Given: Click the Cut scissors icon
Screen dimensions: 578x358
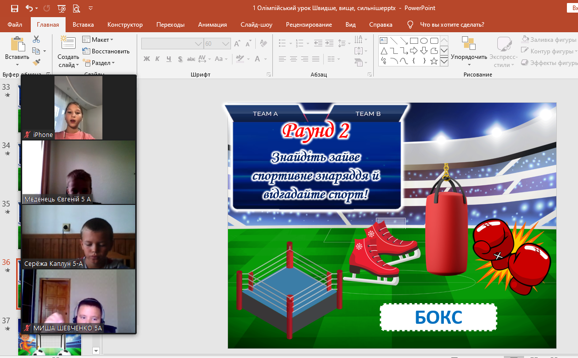Looking at the screenshot, I should [36, 39].
